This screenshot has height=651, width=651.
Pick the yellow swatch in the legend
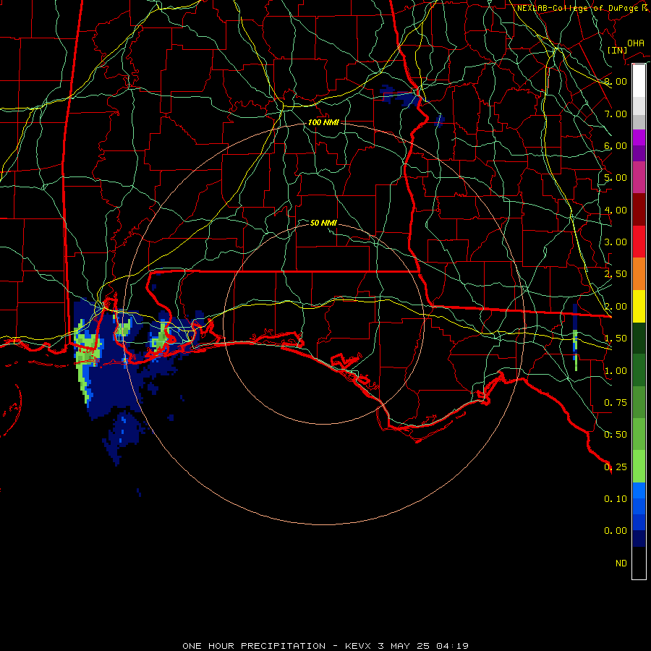tap(639, 306)
